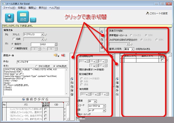This screenshot has height=123, width=174.
Task: Delete the attachment row 追加したファイル名に対し
Action: 65,112
